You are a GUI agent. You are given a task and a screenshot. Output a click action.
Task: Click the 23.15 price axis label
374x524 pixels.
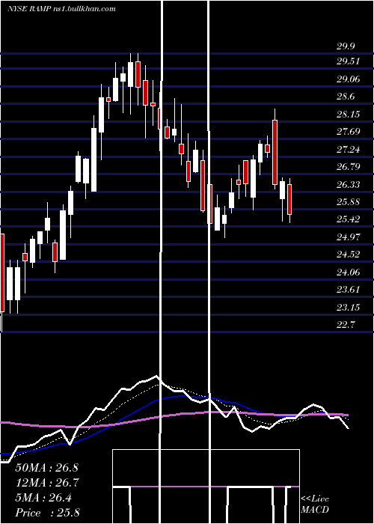(x=349, y=307)
